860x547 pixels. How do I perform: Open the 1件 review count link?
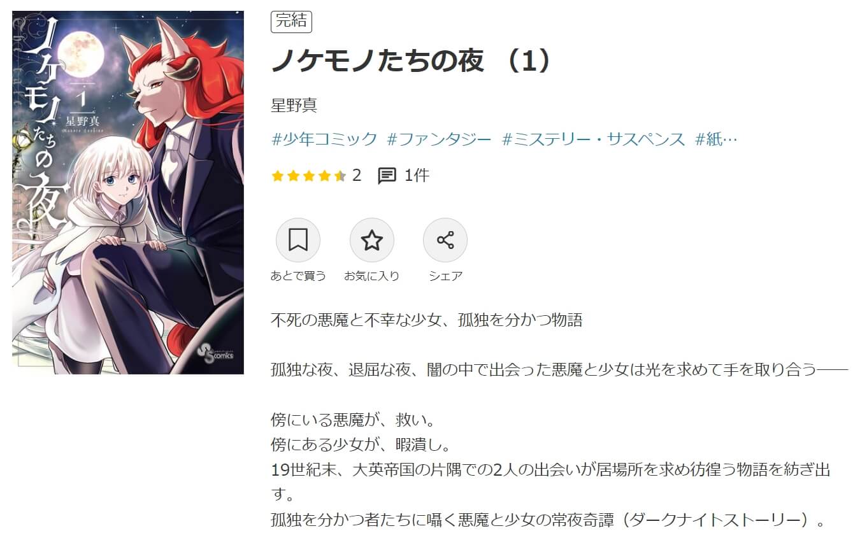[417, 175]
